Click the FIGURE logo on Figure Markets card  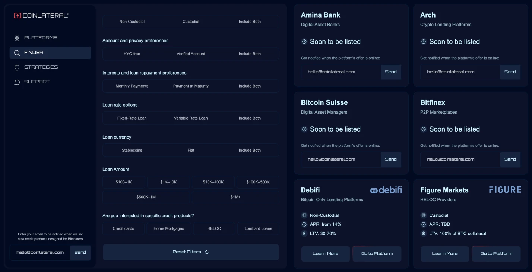point(505,190)
